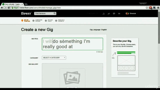The image size is (160, 90).
Task: Click the green lock security icon
Action: click(12, 8)
